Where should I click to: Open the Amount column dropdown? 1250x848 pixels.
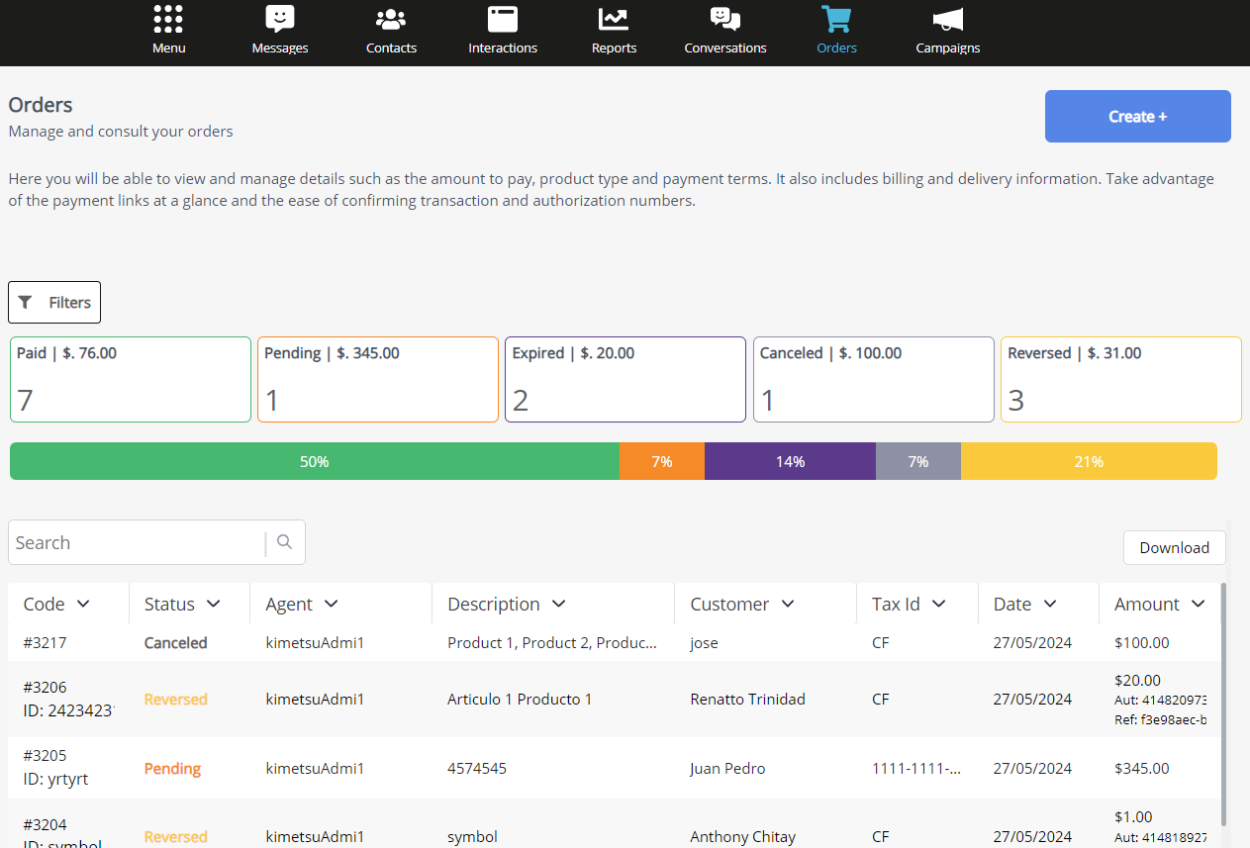[x=1198, y=604]
